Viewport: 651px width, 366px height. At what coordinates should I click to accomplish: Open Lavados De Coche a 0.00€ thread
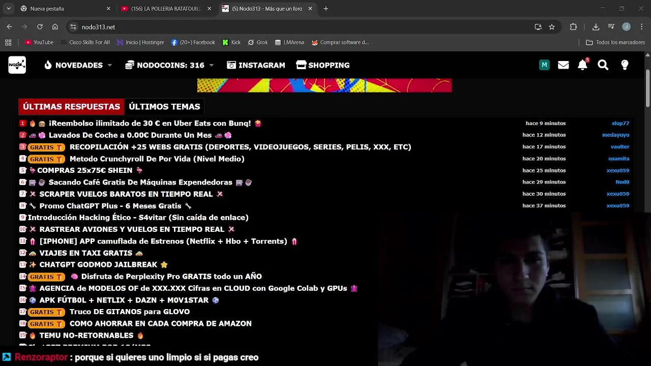point(130,135)
